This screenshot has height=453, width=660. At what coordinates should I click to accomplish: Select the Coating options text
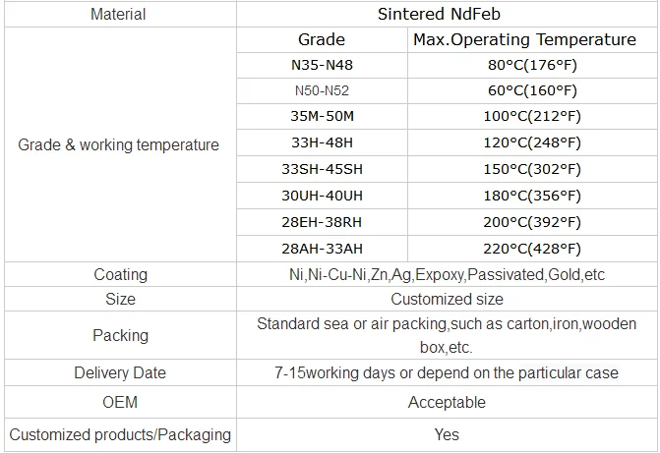447,275
